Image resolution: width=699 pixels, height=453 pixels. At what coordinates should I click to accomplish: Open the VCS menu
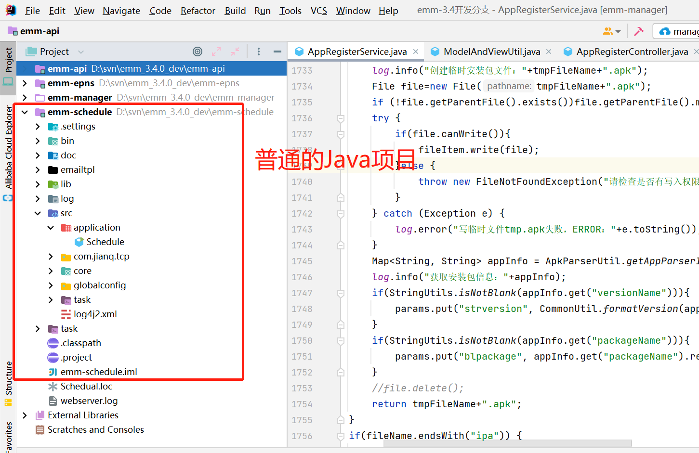click(x=319, y=11)
